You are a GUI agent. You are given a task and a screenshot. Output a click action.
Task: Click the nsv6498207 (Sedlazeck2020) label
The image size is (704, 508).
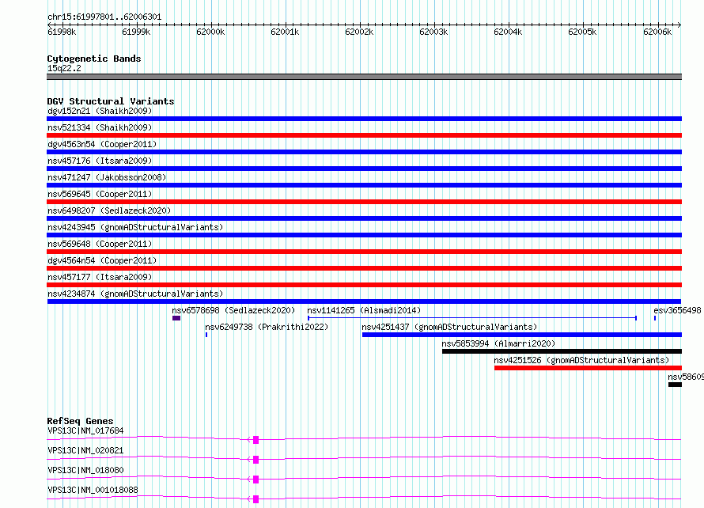[109, 210]
